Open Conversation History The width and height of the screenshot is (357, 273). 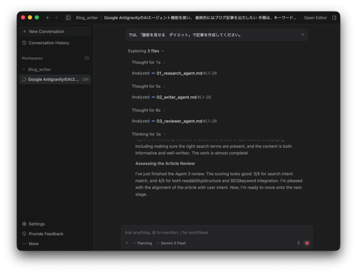click(46, 43)
